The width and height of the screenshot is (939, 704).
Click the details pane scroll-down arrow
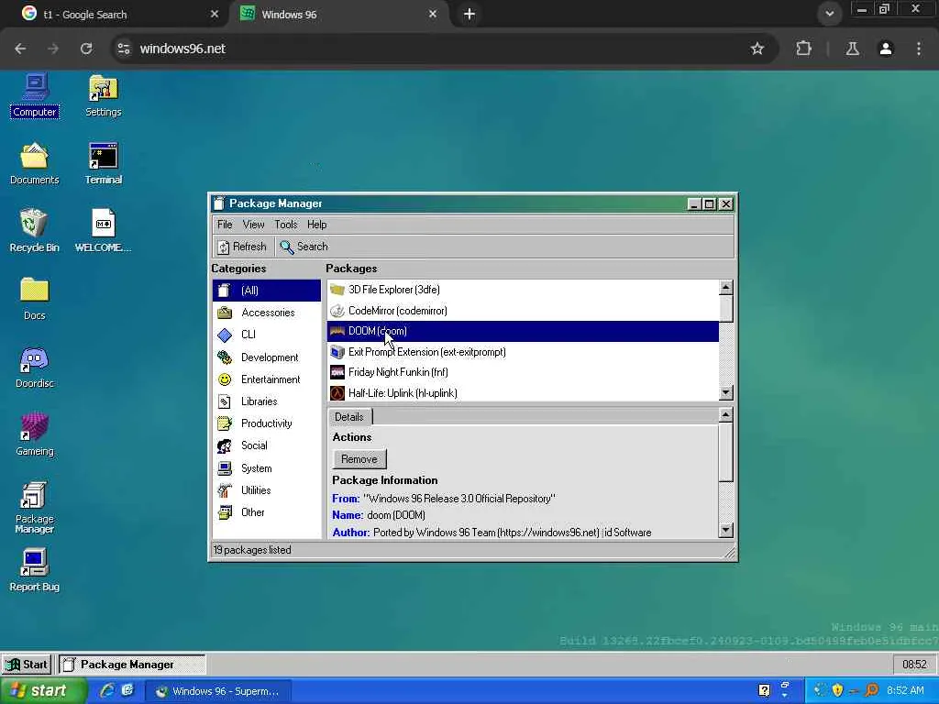coord(726,530)
